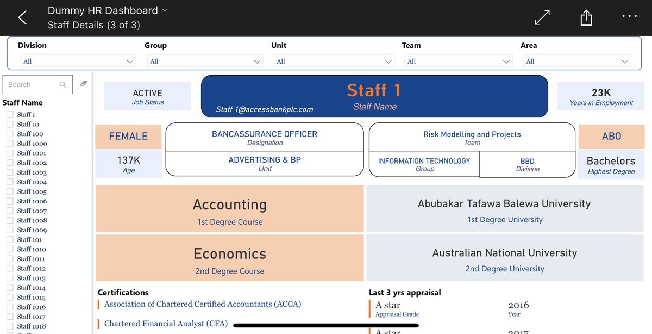
Task: Select Staff 1018 in the list
Action: [32, 326]
